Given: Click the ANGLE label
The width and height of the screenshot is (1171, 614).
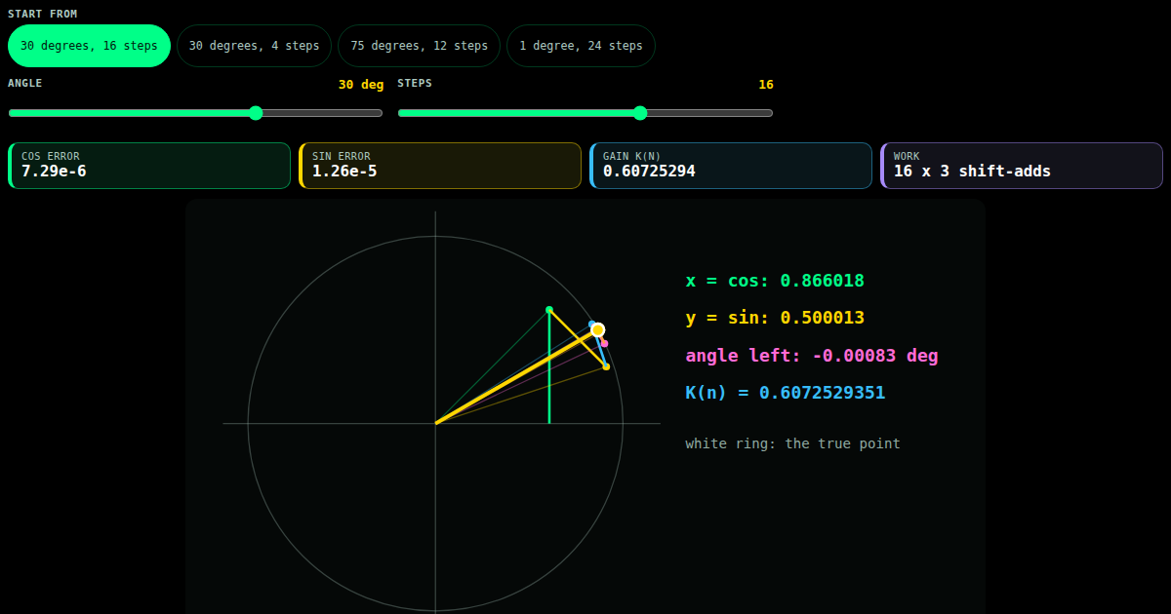Looking at the screenshot, I should point(25,84).
